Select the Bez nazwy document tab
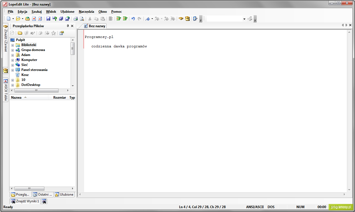355x212 pixels. [x=95, y=26]
